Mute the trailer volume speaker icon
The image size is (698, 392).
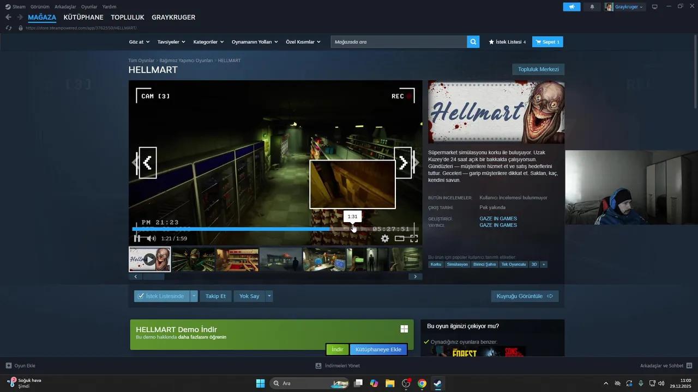click(151, 238)
